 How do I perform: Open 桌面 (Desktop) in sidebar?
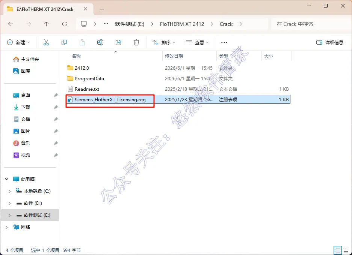[21, 95]
